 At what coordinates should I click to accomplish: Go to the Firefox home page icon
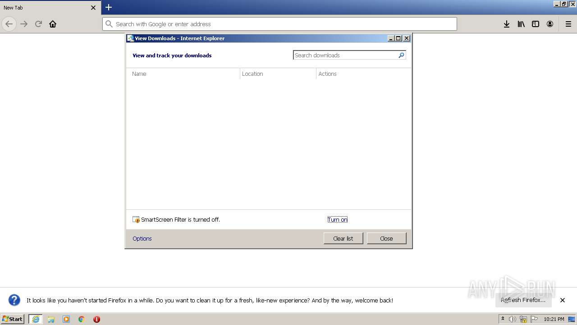click(53, 24)
